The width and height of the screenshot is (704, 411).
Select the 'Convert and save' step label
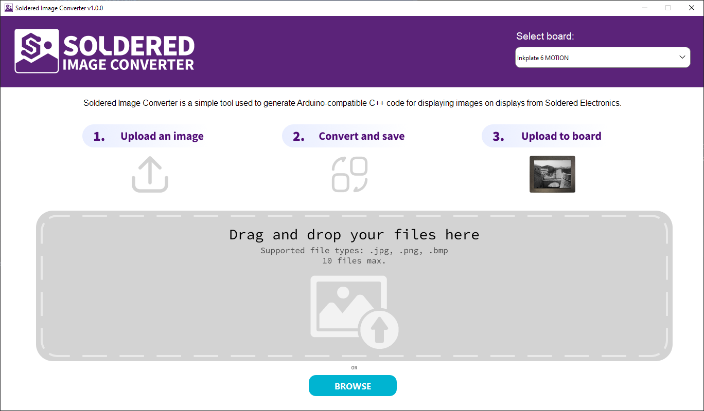coord(361,136)
